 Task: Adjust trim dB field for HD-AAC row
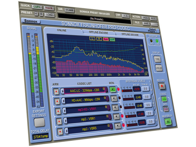click(147, 97)
